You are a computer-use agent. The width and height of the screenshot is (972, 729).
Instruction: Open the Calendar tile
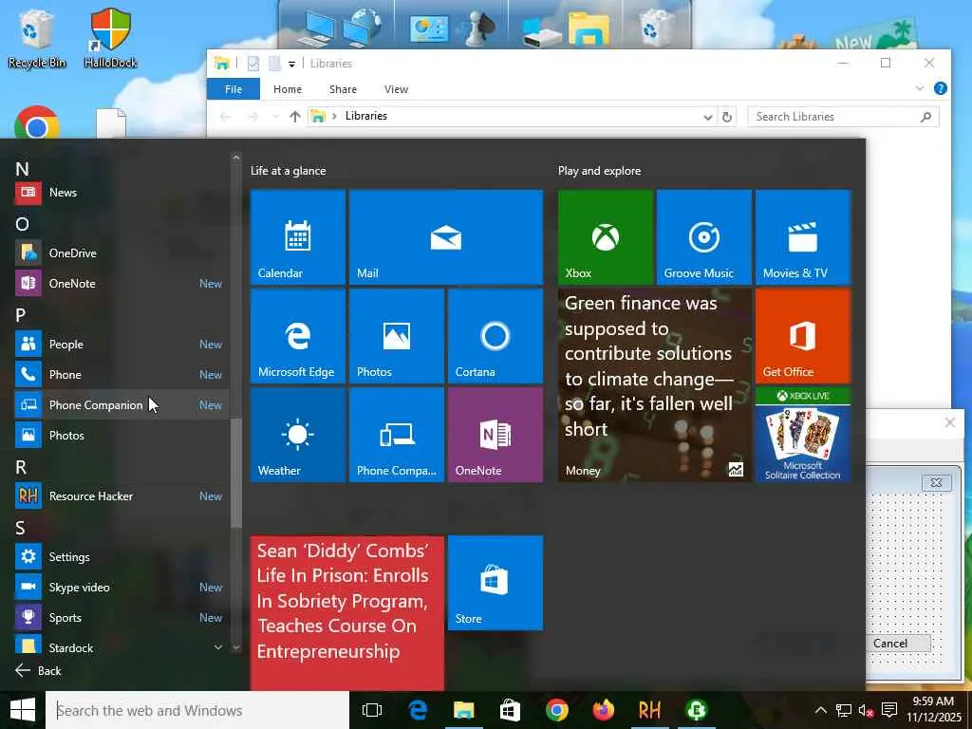point(297,237)
